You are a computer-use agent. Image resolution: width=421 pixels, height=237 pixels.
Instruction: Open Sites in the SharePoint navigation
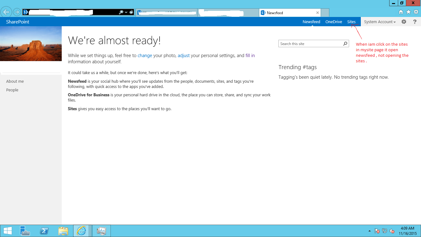coord(351,22)
